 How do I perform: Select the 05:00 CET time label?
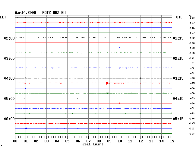pyautogui.click(x=9, y=99)
